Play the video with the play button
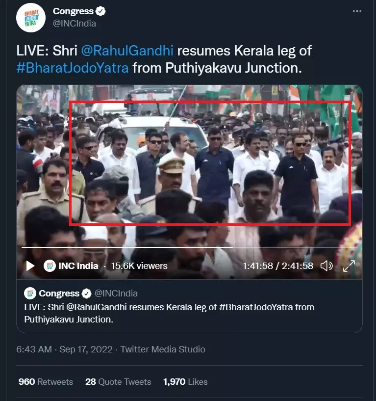376x401 pixels. pyautogui.click(x=30, y=266)
